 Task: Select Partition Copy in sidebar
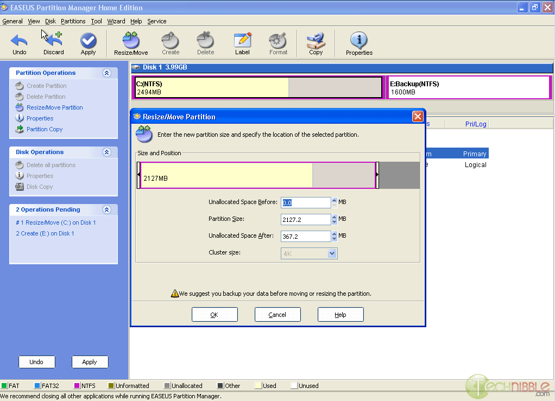(44, 130)
